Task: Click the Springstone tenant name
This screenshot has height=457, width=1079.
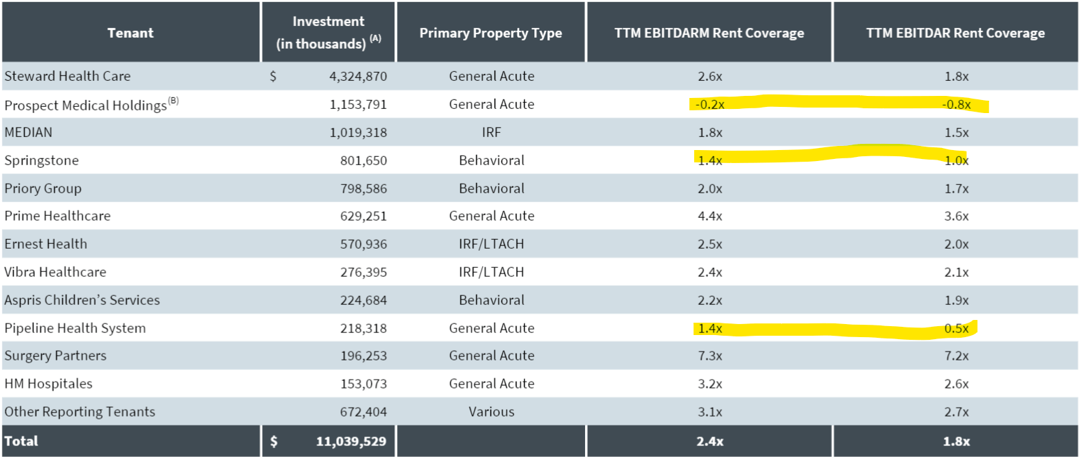Action: click(41, 160)
